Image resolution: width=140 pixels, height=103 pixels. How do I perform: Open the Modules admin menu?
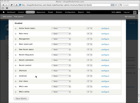pos(59,12)
